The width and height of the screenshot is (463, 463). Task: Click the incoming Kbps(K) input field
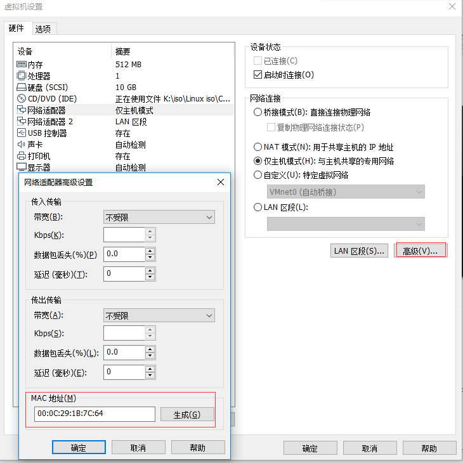click(x=124, y=235)
